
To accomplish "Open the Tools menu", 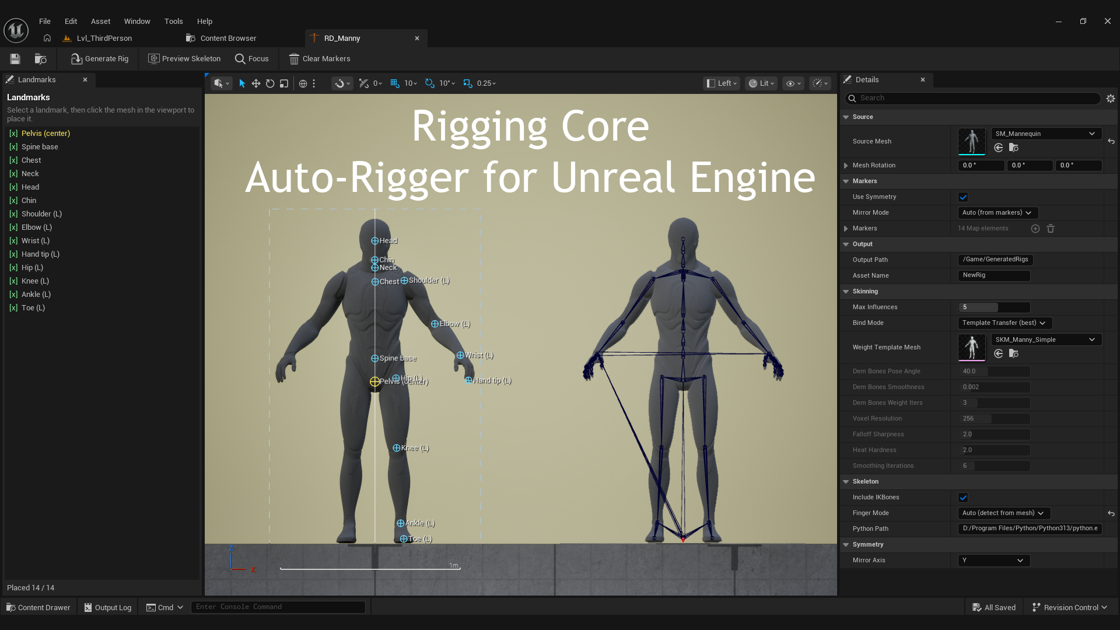I will (173, 21).
